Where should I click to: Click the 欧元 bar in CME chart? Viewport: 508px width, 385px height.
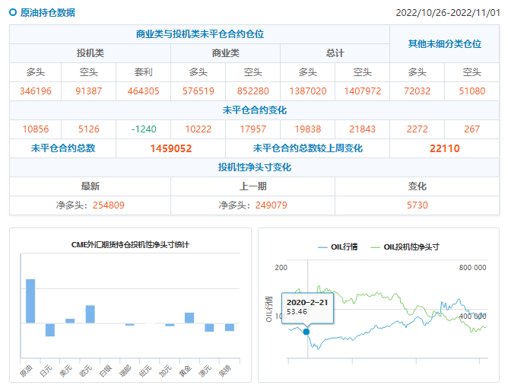pos(90,314)
